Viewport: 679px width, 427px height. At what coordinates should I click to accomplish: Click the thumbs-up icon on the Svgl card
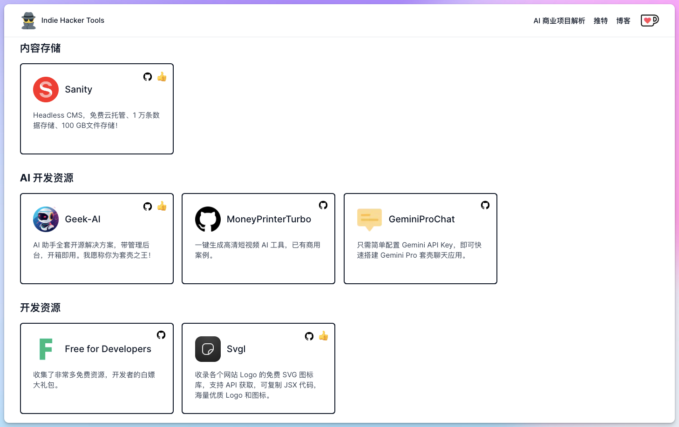click(x=324, y=336)
